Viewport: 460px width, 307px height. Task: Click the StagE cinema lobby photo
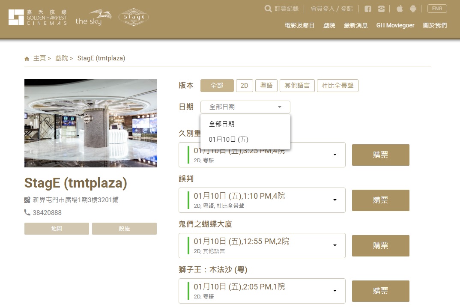91,123
